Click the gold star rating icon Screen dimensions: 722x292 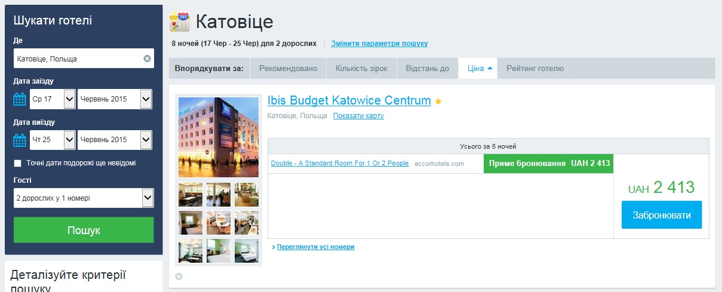[x=438, y=102]
